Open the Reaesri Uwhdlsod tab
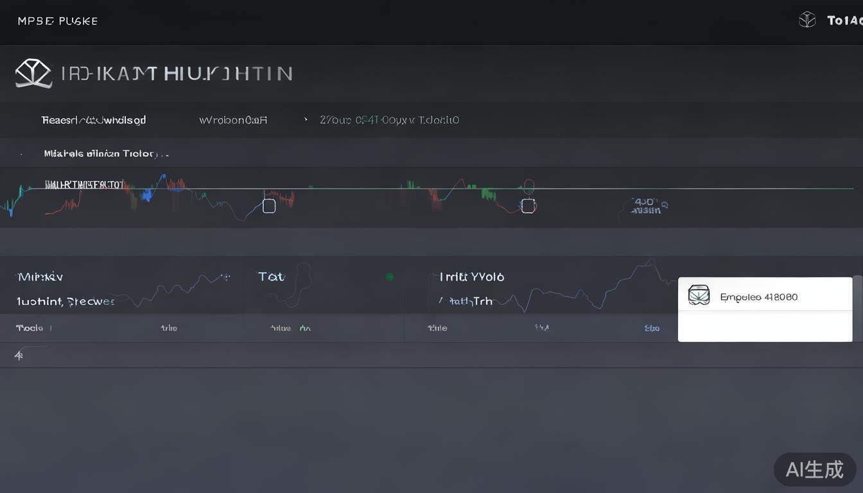 tap(93, 120)
